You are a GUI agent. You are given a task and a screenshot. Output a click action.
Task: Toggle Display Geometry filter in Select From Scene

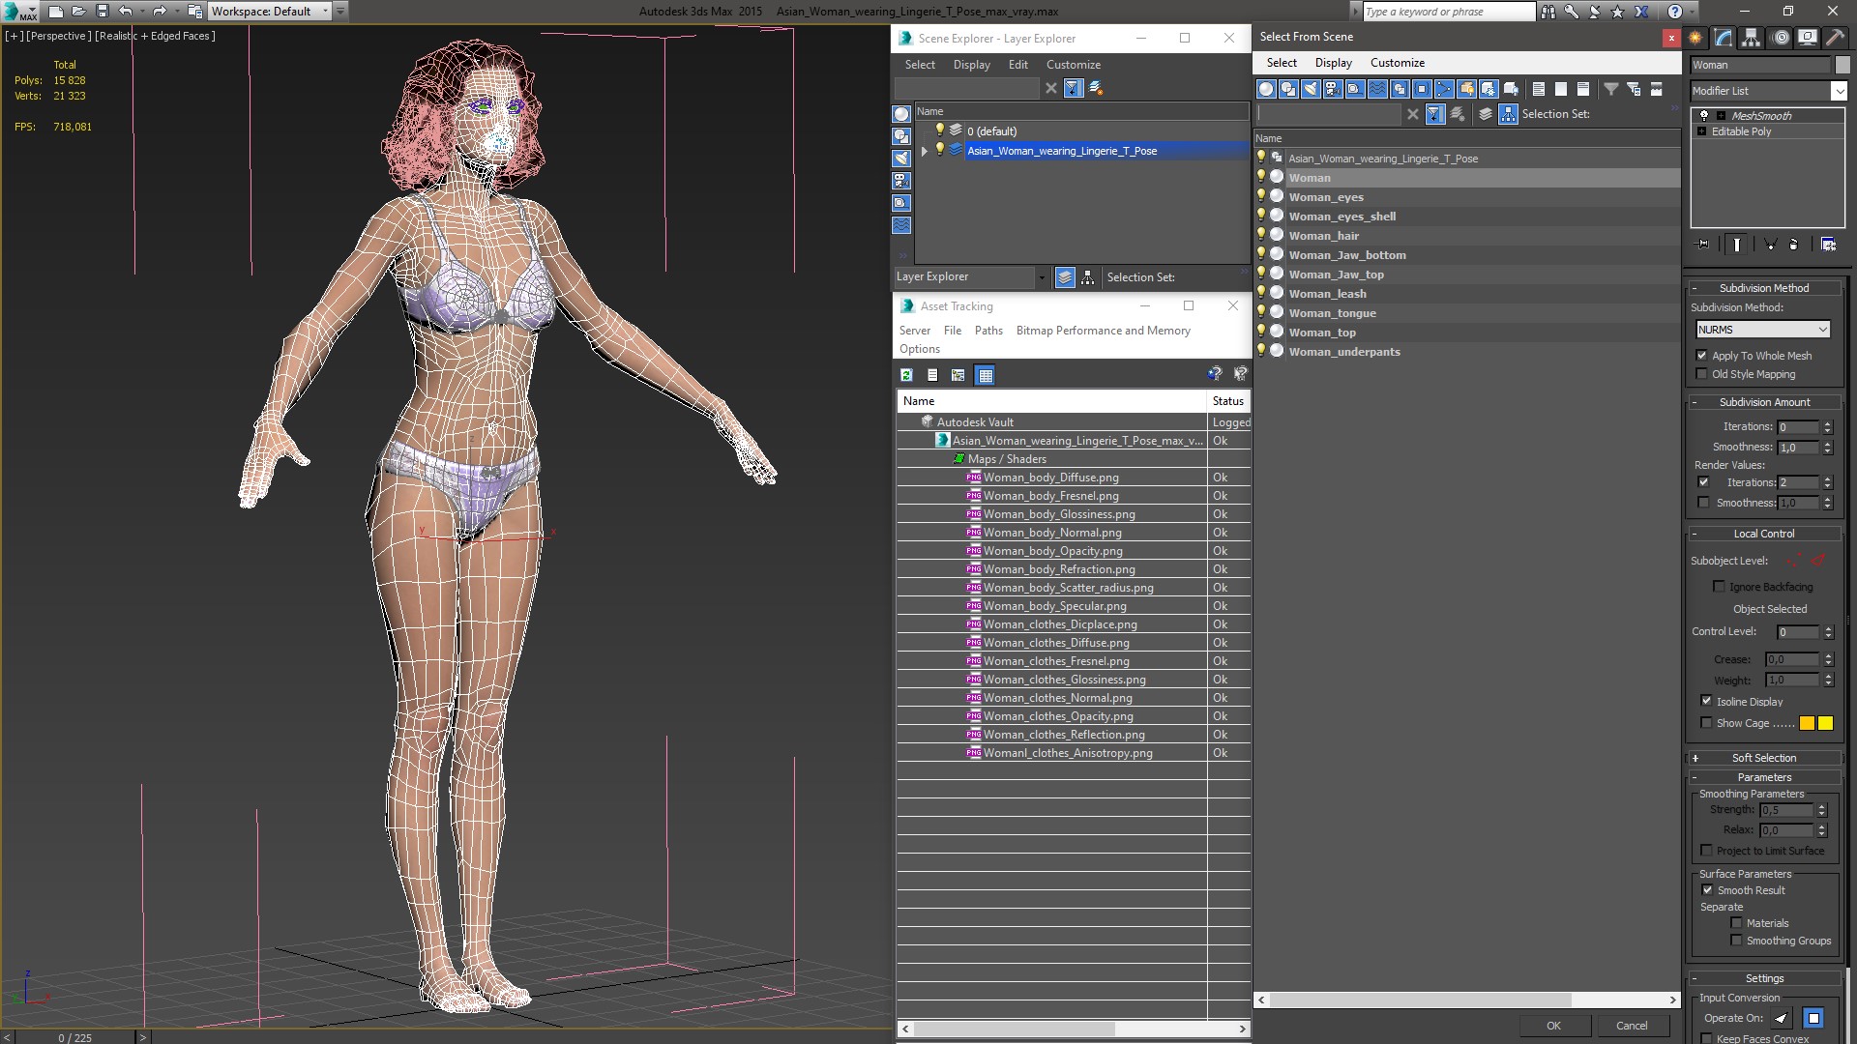coord(1266,89)
